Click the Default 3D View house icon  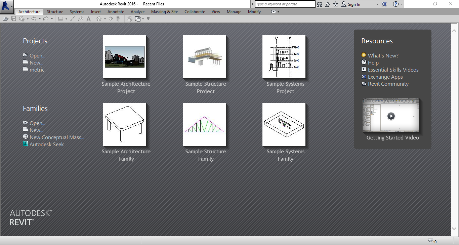(99, 19)
